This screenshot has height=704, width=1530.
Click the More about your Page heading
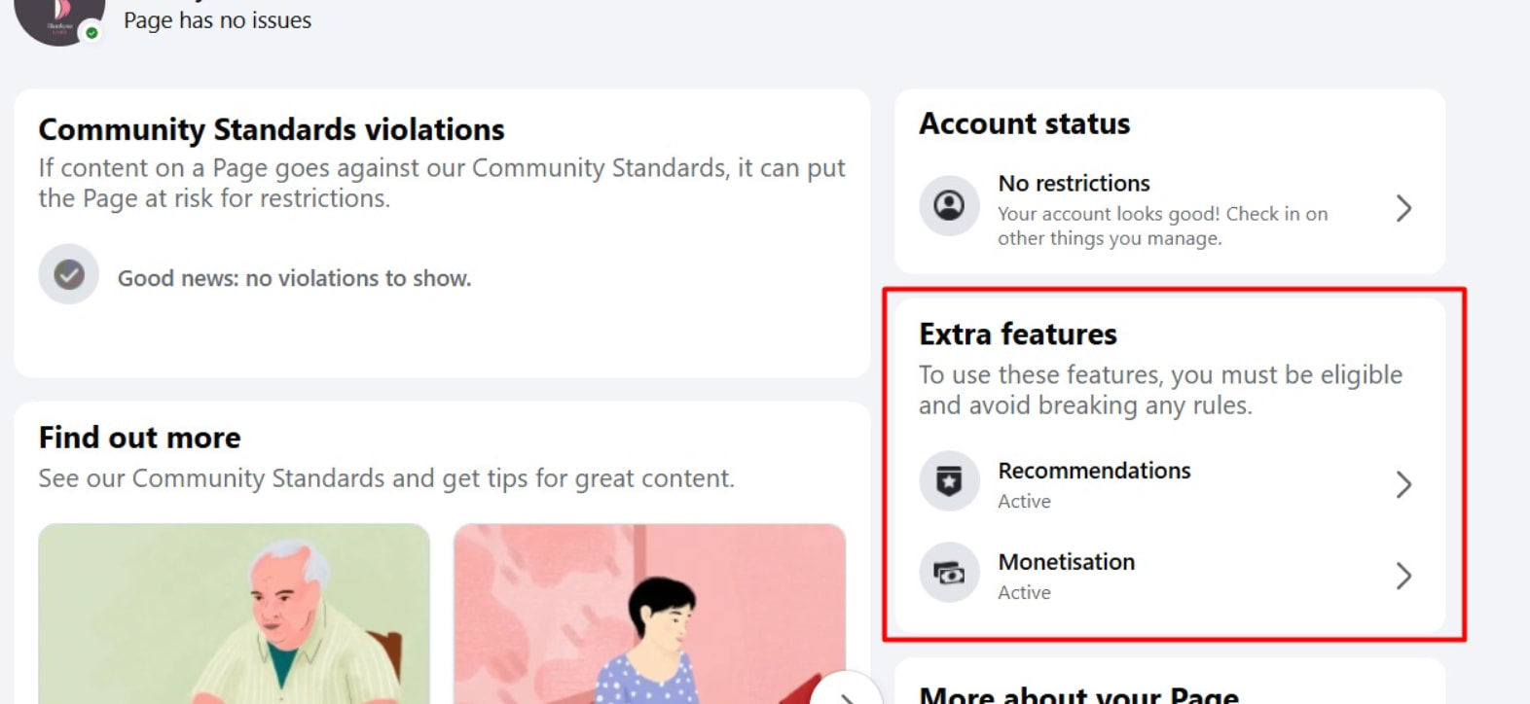tap(1078, 694)
